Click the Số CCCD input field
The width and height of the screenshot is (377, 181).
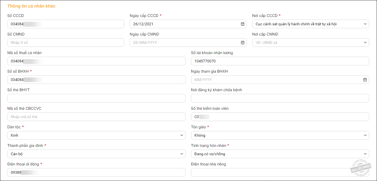[81, 24]
